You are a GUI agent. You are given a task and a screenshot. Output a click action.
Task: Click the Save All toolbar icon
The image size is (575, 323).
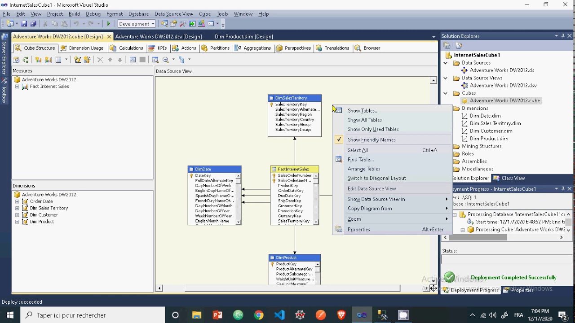tap(33, 24)
